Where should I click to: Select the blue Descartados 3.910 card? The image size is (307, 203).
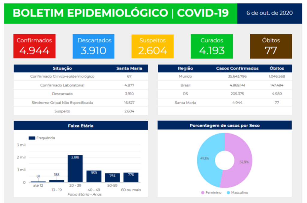point(93,46)
